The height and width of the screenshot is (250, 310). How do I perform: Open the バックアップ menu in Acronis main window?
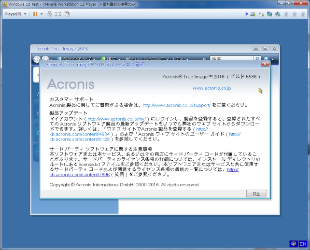[77, 59]
